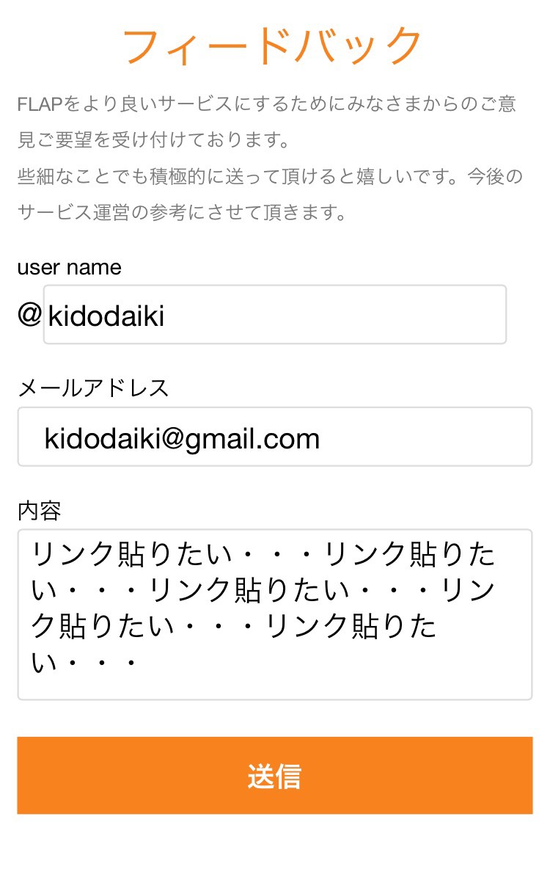Screen dimensions: 550x869
Task: Click the サービス運営の参考 description line
Action: (x=181, y=213)
